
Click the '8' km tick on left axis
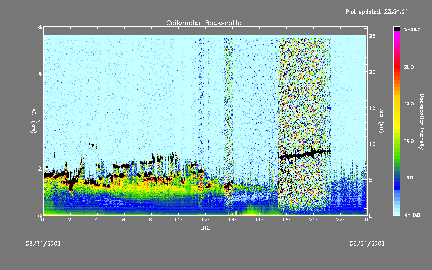click(x=40, y=27)
